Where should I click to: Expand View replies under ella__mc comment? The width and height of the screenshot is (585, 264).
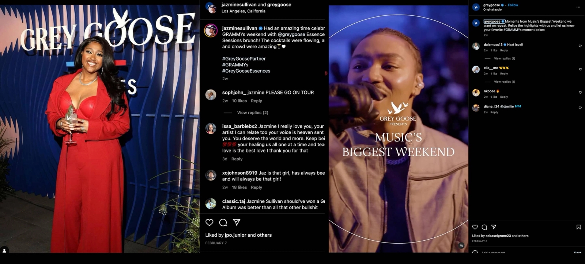505,82
